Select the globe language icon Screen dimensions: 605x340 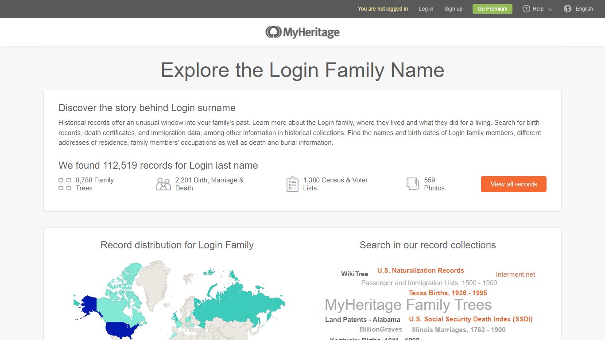pyautogui.click(x=567, y=8)
